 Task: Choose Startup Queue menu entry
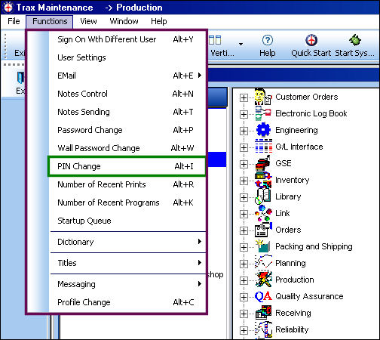pos(127,221)
